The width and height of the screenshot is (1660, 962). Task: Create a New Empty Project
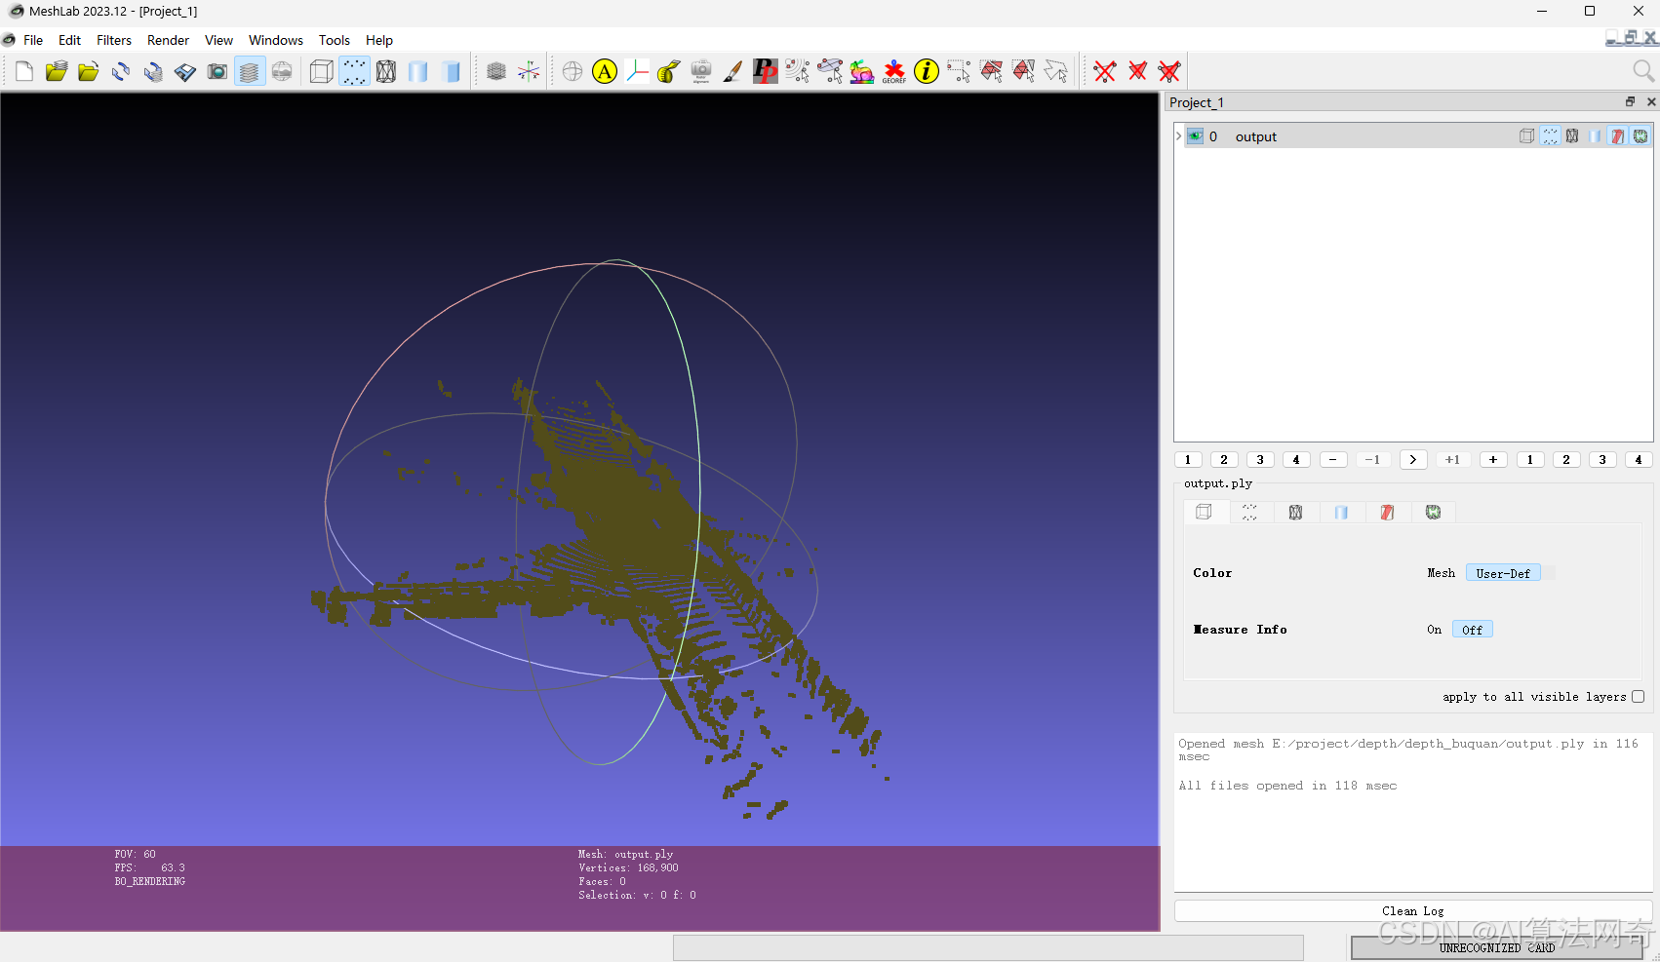(24, 71)
